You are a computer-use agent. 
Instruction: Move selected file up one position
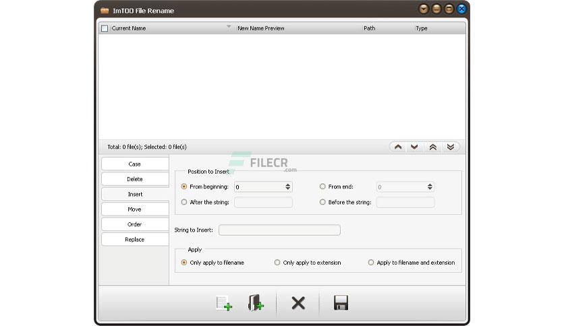(398, 147)
